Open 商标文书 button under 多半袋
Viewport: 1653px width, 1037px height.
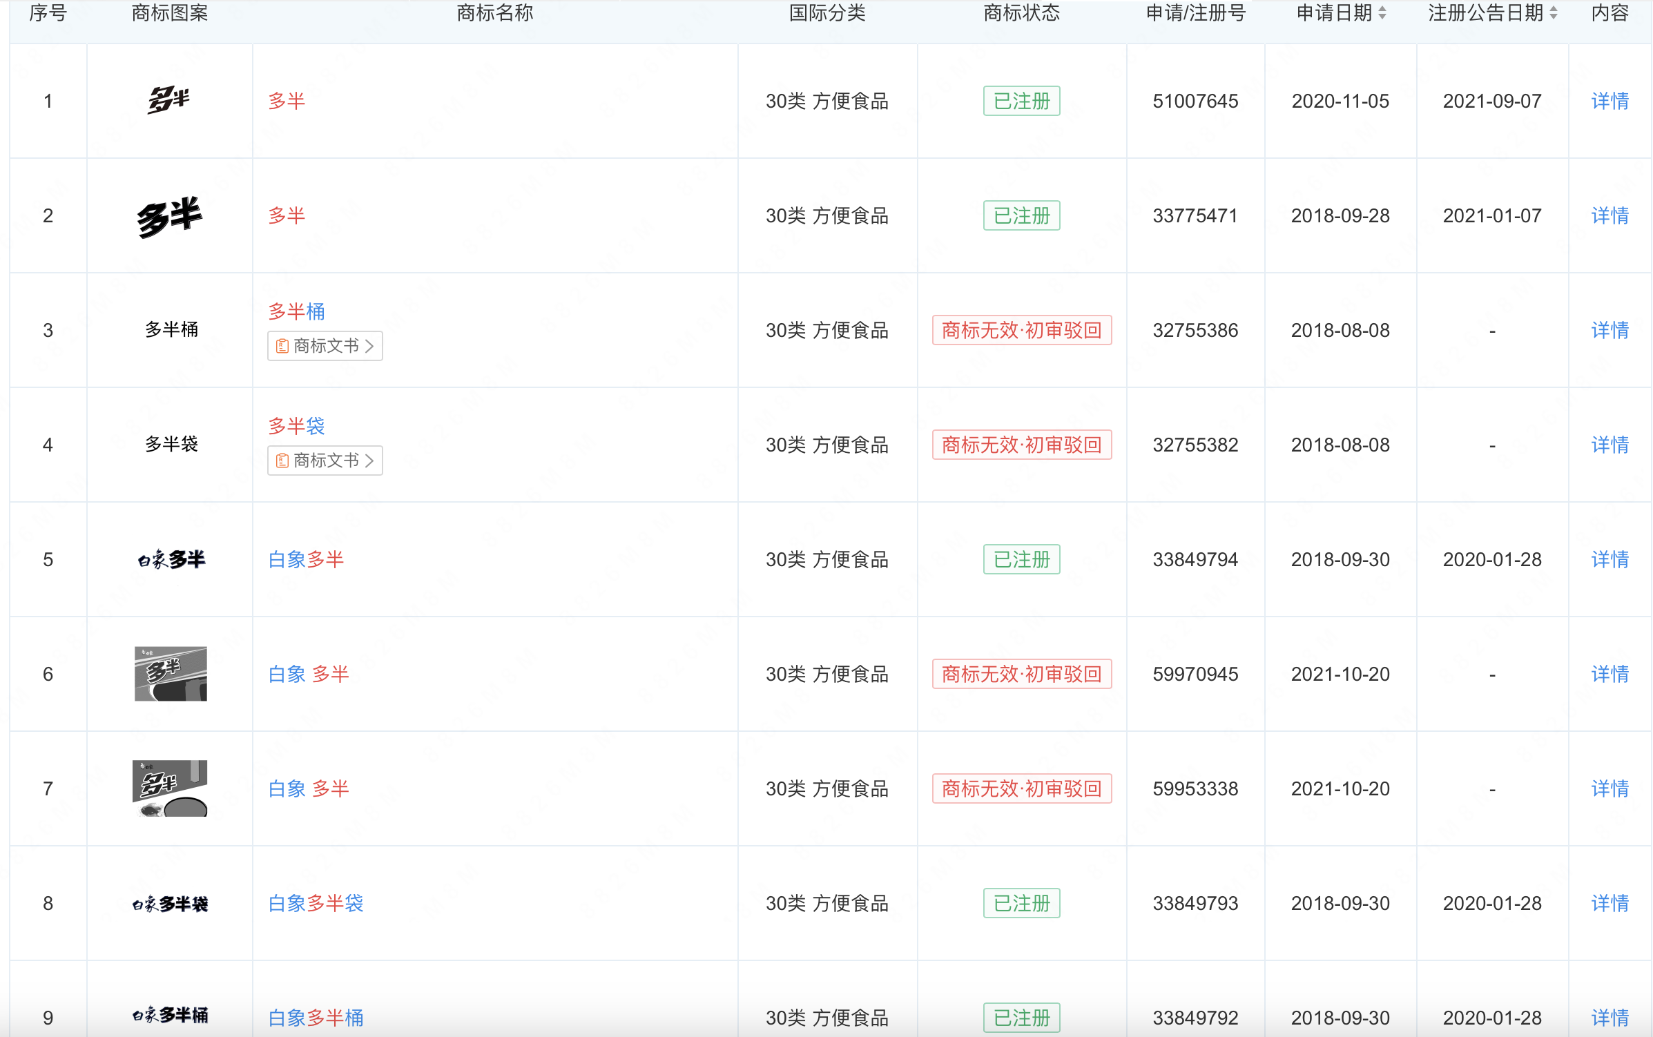click(x=325, y=461)
